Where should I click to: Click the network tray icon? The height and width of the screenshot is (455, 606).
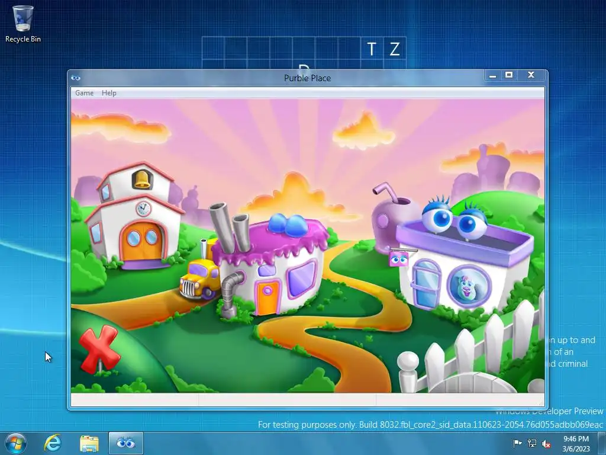coord(532,443)
